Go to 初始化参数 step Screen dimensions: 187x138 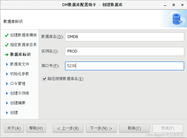(x=19, y=74)
